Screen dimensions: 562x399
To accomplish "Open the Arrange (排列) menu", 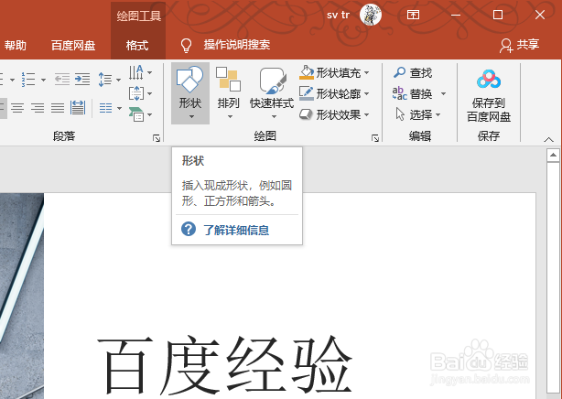I will (228, 92).
